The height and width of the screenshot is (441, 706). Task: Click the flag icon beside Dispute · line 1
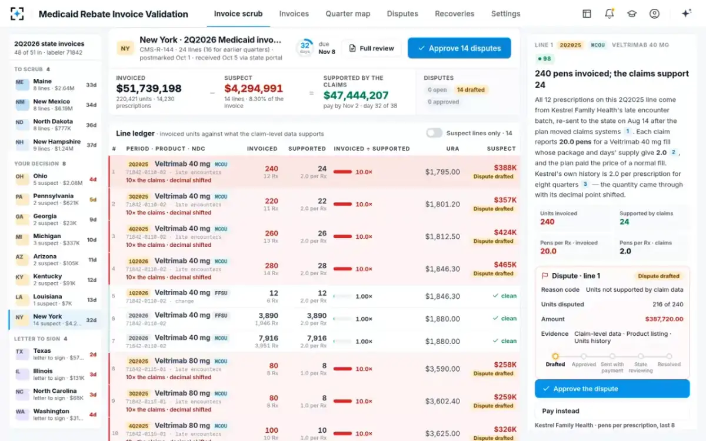[545, 276]
